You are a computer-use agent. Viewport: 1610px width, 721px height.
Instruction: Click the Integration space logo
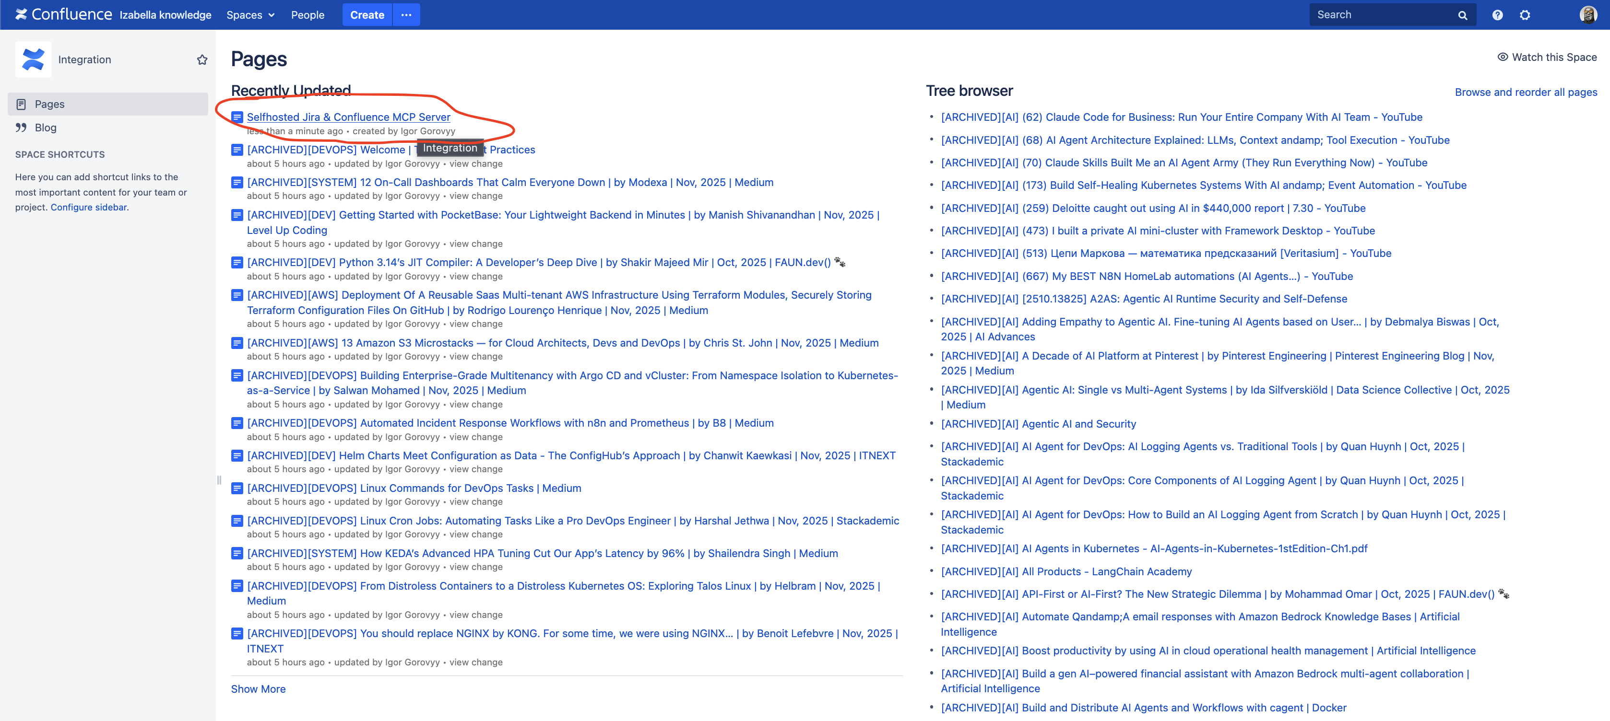[x=33, y=59]
